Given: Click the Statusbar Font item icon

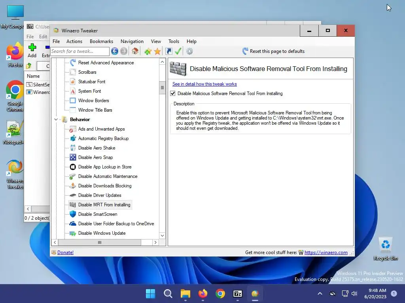Looking at the screenshot, I should coord(73,82).
